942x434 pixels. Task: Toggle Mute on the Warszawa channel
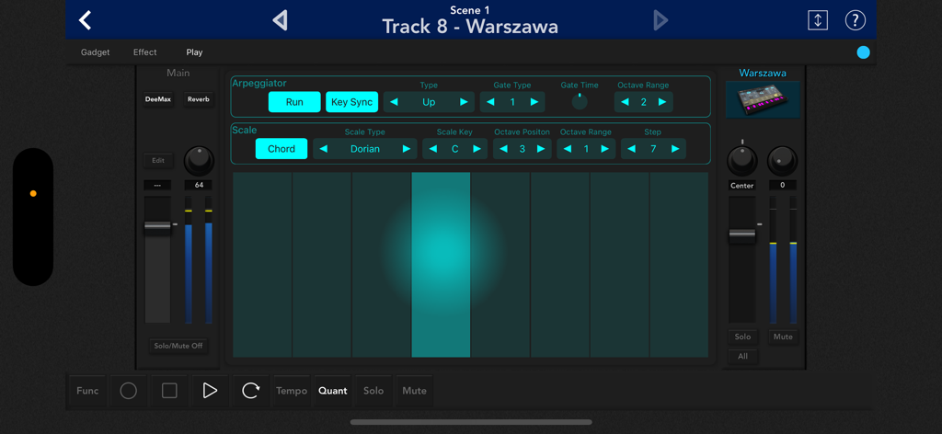coord(783,337)
